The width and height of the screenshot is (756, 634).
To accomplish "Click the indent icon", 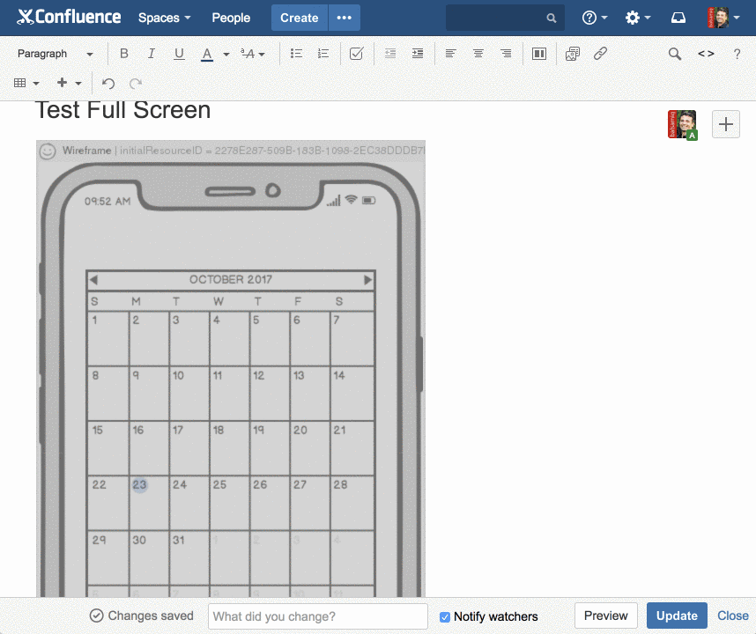I will point(418,54).
